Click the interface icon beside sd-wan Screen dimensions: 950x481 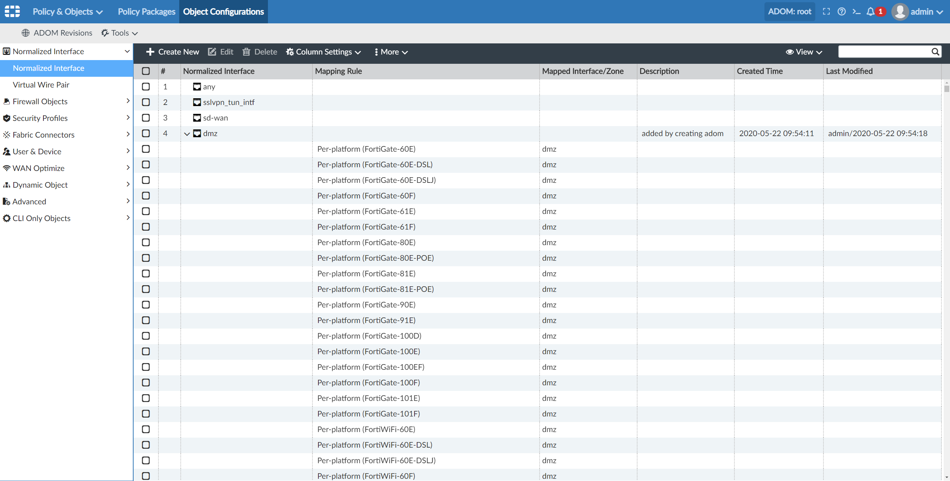[197, 118]
